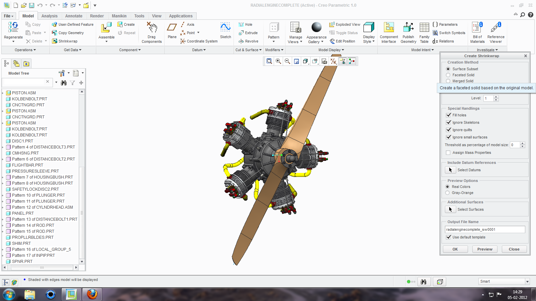The height and width of the screenshot is (301, 536).
Task: Open the Pattern tool
Action: (274, 27)
